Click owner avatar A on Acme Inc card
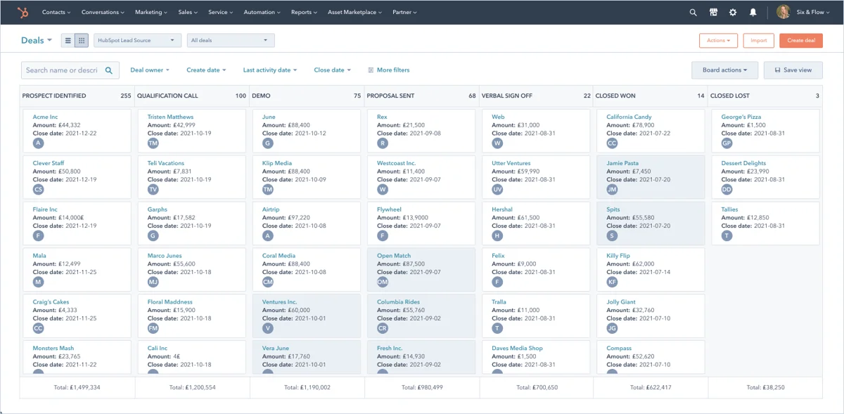This screenshot has width=844, height=414. click(x=39, y=143)
